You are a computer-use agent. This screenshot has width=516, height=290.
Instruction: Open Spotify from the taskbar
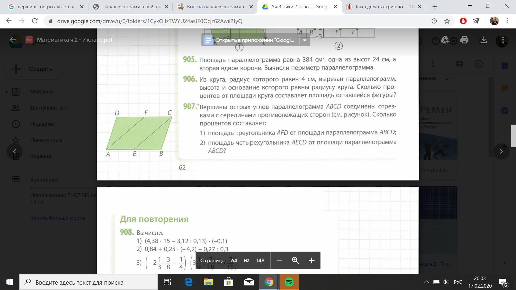[289, 282]
